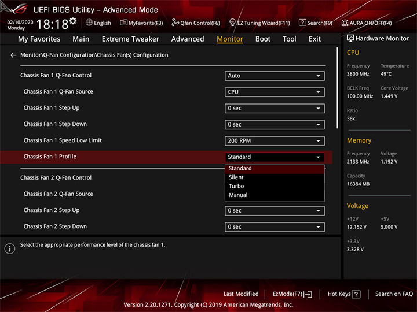This screenshot has width=417, height=312.
Task: Switch to the Main tab
Action: [81, 39]
